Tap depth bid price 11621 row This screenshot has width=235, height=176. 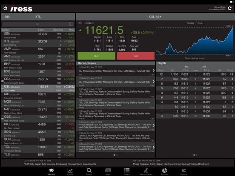(184, 74)
